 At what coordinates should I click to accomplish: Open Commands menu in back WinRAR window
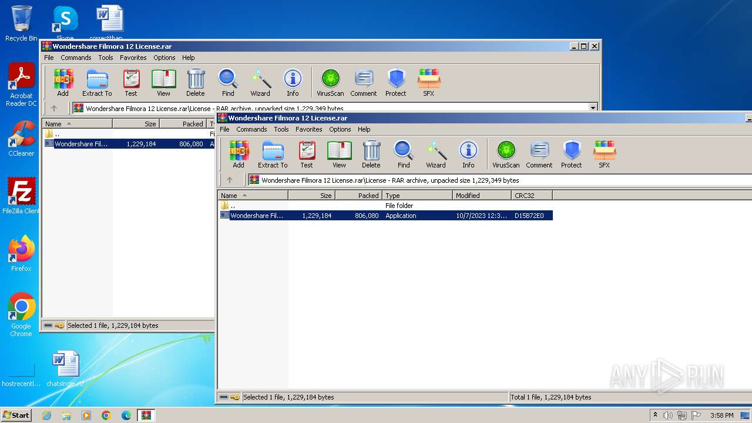click(76, 58)
